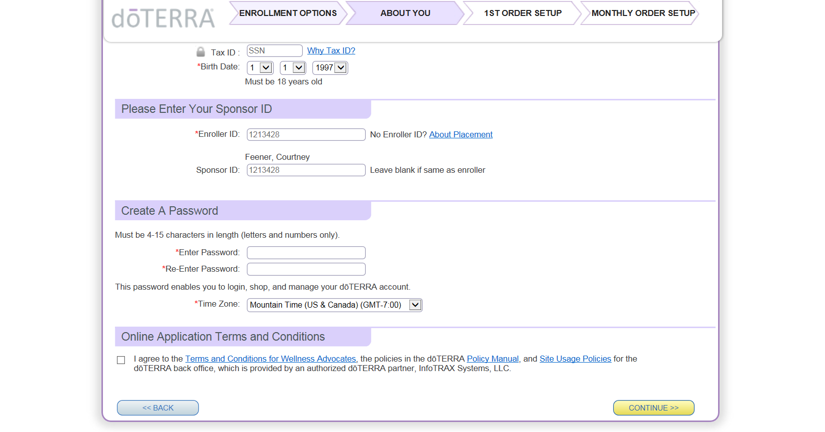Follow the About Placement link
This screenshot has height=432, width=825.
460,134
